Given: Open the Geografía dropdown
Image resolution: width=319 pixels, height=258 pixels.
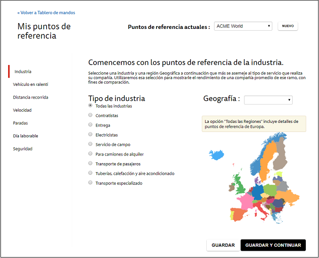Looking at the screenshot, I should pos(268,100).
